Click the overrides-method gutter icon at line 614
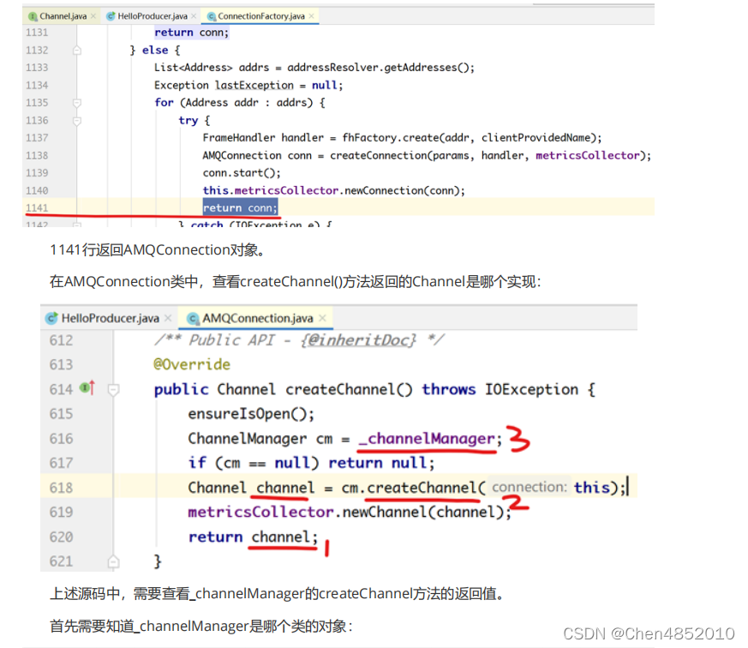 87,388
